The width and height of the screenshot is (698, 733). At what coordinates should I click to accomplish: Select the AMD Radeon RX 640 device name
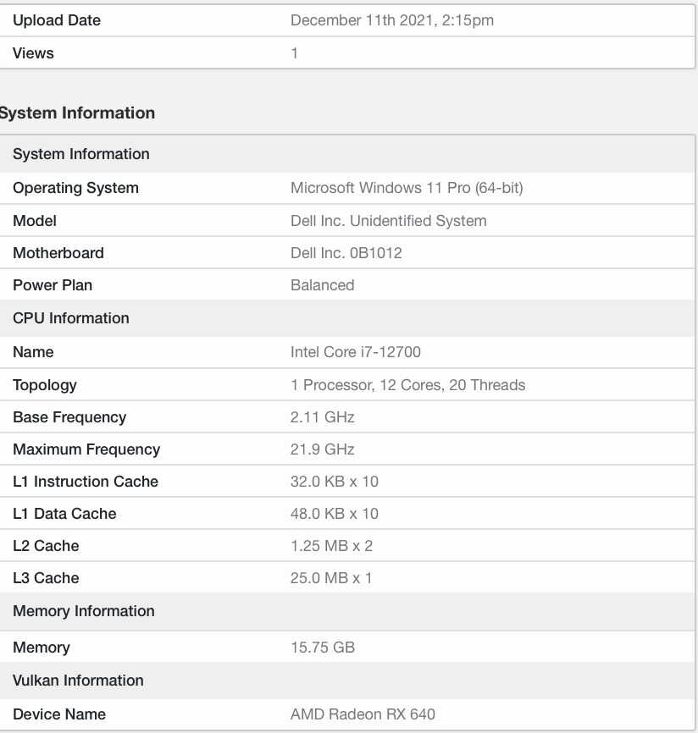[x=363, y=714]
